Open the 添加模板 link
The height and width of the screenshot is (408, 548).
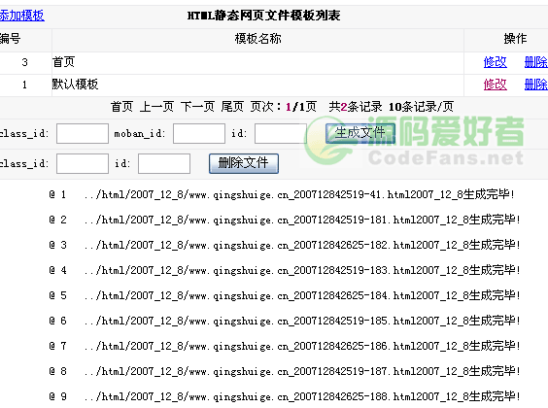pos(22,16)
